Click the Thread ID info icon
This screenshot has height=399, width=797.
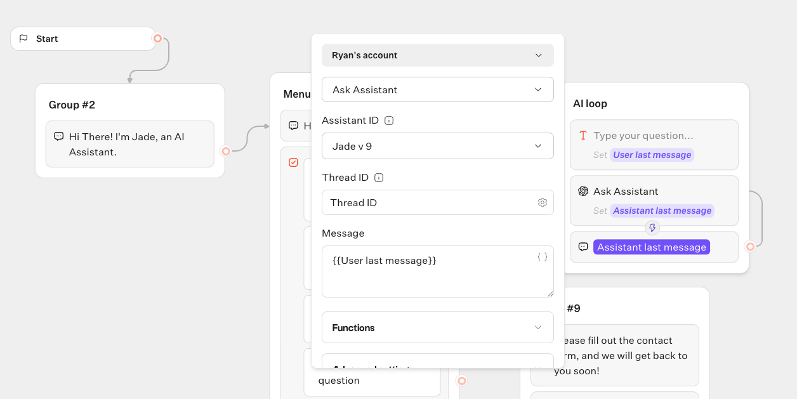(x=379, y=178)
